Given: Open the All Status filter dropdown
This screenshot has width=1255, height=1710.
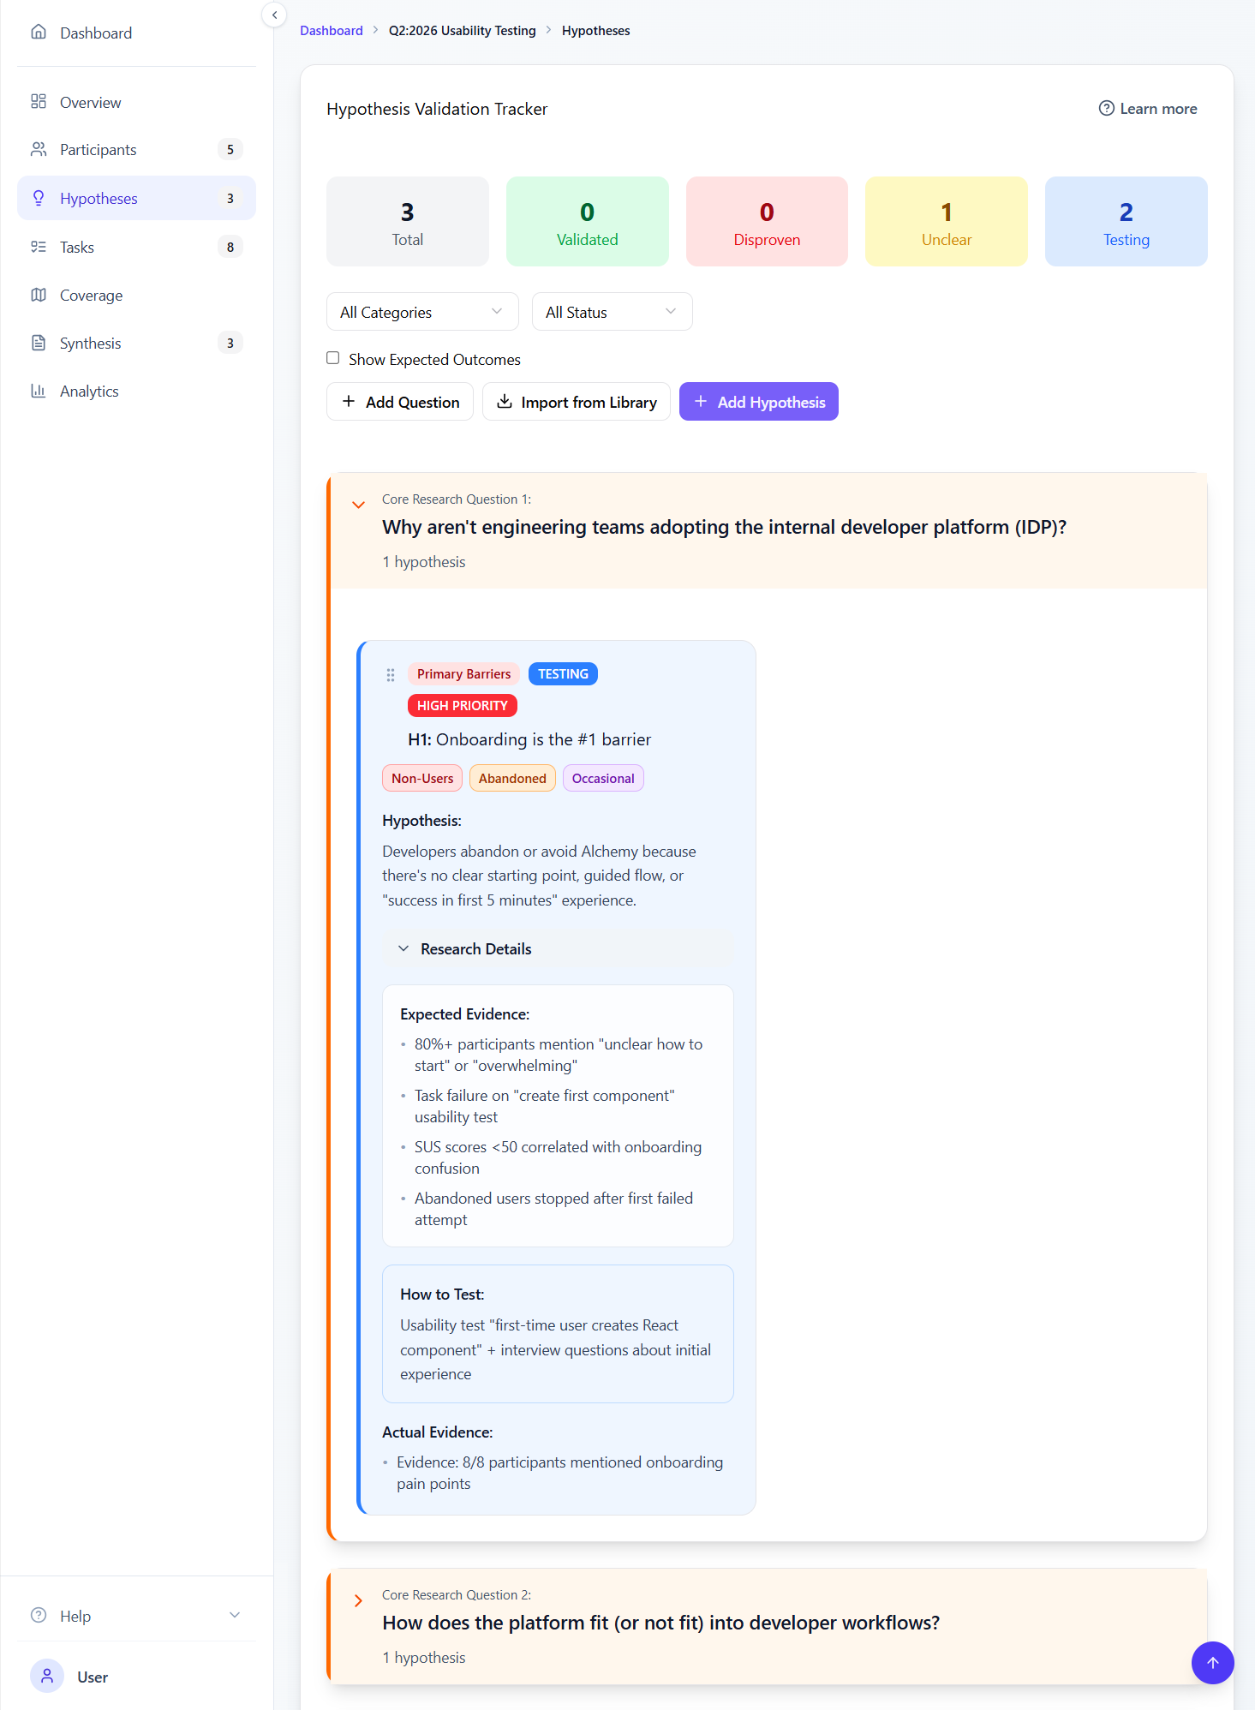Looking at the screenshot, I should (612, 312).
